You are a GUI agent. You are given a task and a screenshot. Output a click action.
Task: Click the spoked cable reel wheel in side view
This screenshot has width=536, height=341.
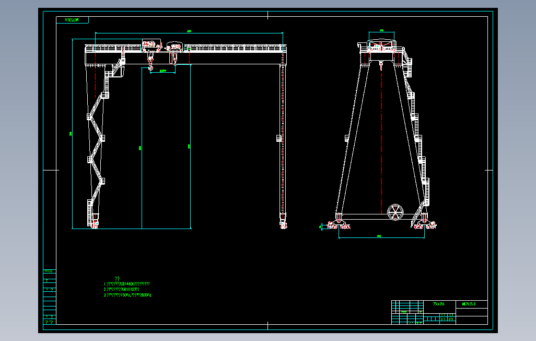click(395, 212)
